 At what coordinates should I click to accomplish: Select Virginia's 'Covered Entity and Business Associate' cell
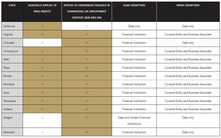pos(188,34)
